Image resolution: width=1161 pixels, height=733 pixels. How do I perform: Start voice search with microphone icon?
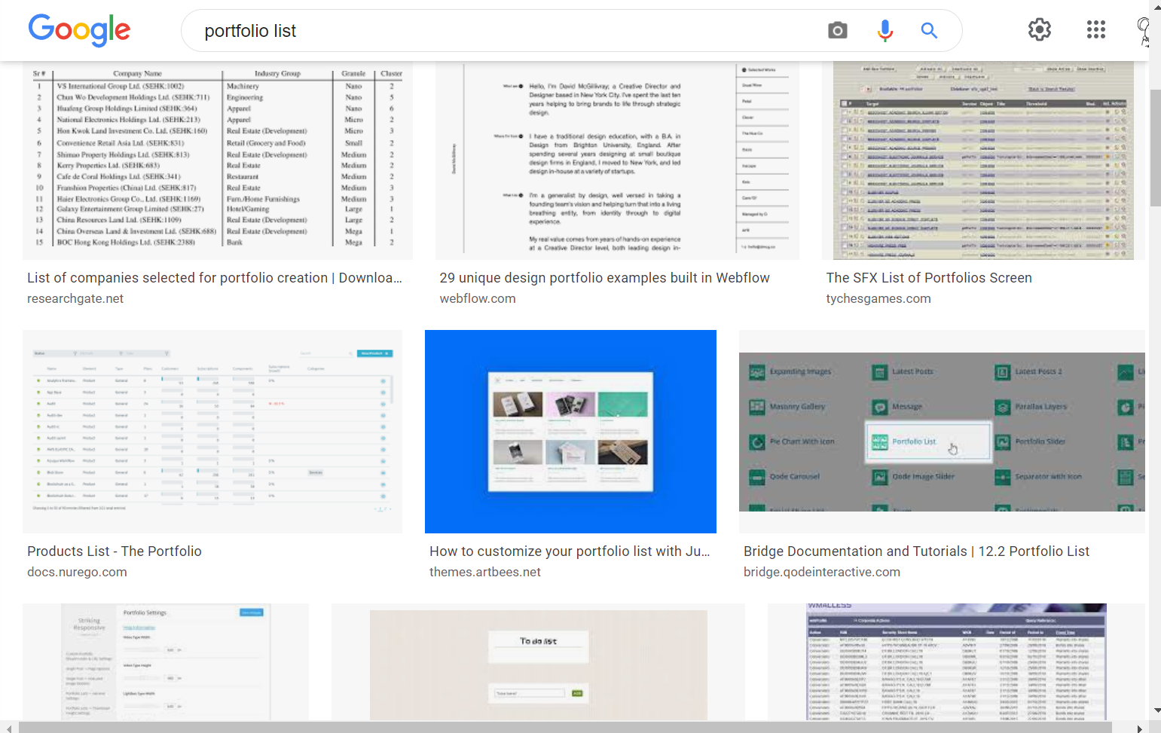point(884,31)
